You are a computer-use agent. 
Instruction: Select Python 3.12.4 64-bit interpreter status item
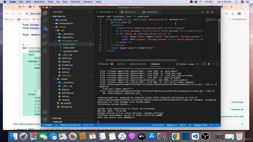70,125
